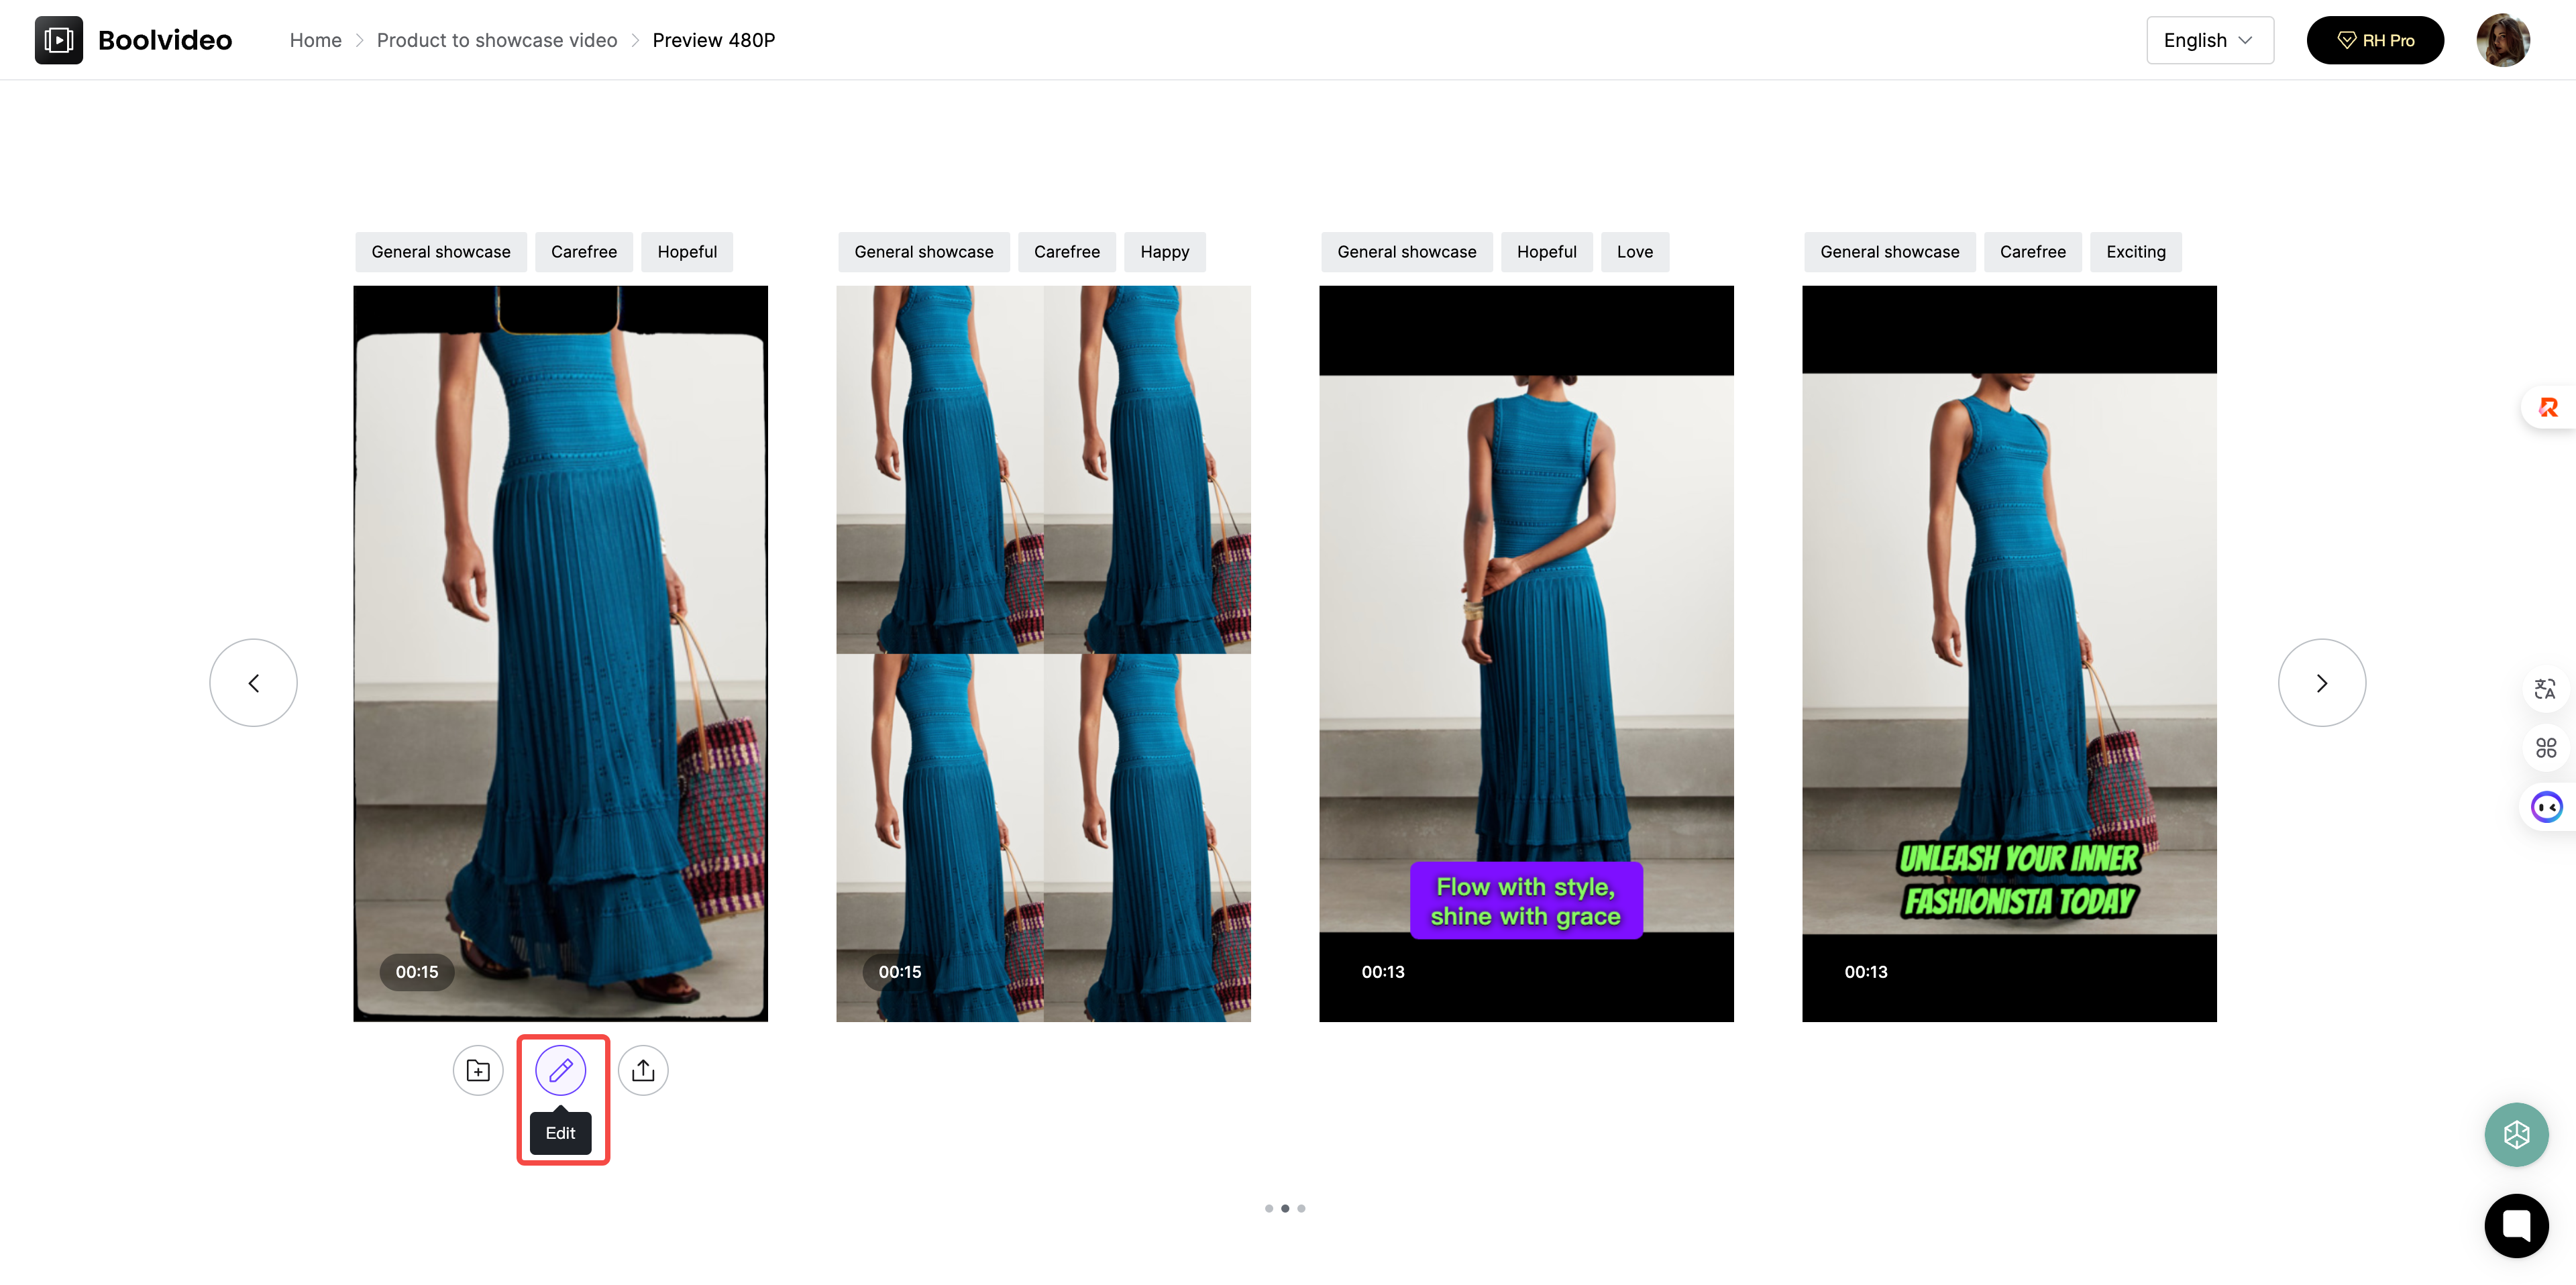The image size is (2576, 1285).
Task: Click the Edit tooltip label
Action: pos(560,1133)
